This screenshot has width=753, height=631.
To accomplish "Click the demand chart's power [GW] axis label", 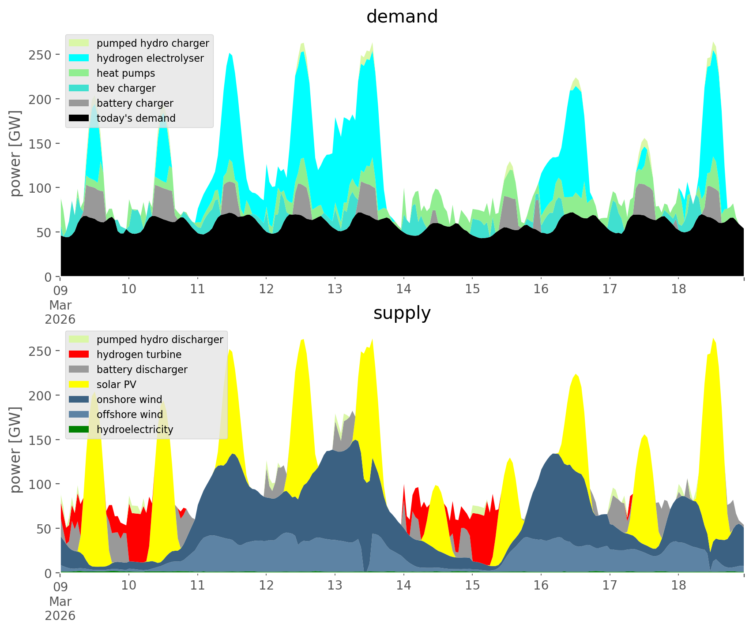I will coord(15,153).
